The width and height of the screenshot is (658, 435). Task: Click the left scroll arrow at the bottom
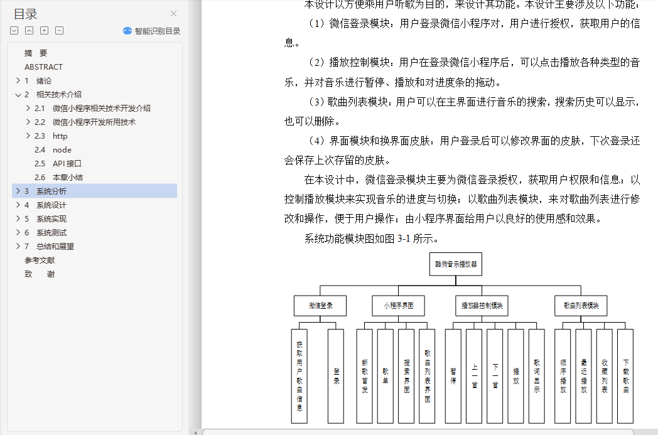[195, 432]
